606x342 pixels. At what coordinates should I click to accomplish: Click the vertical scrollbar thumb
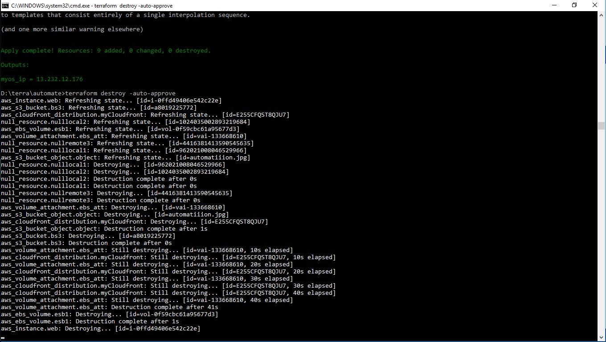[602, 126]
